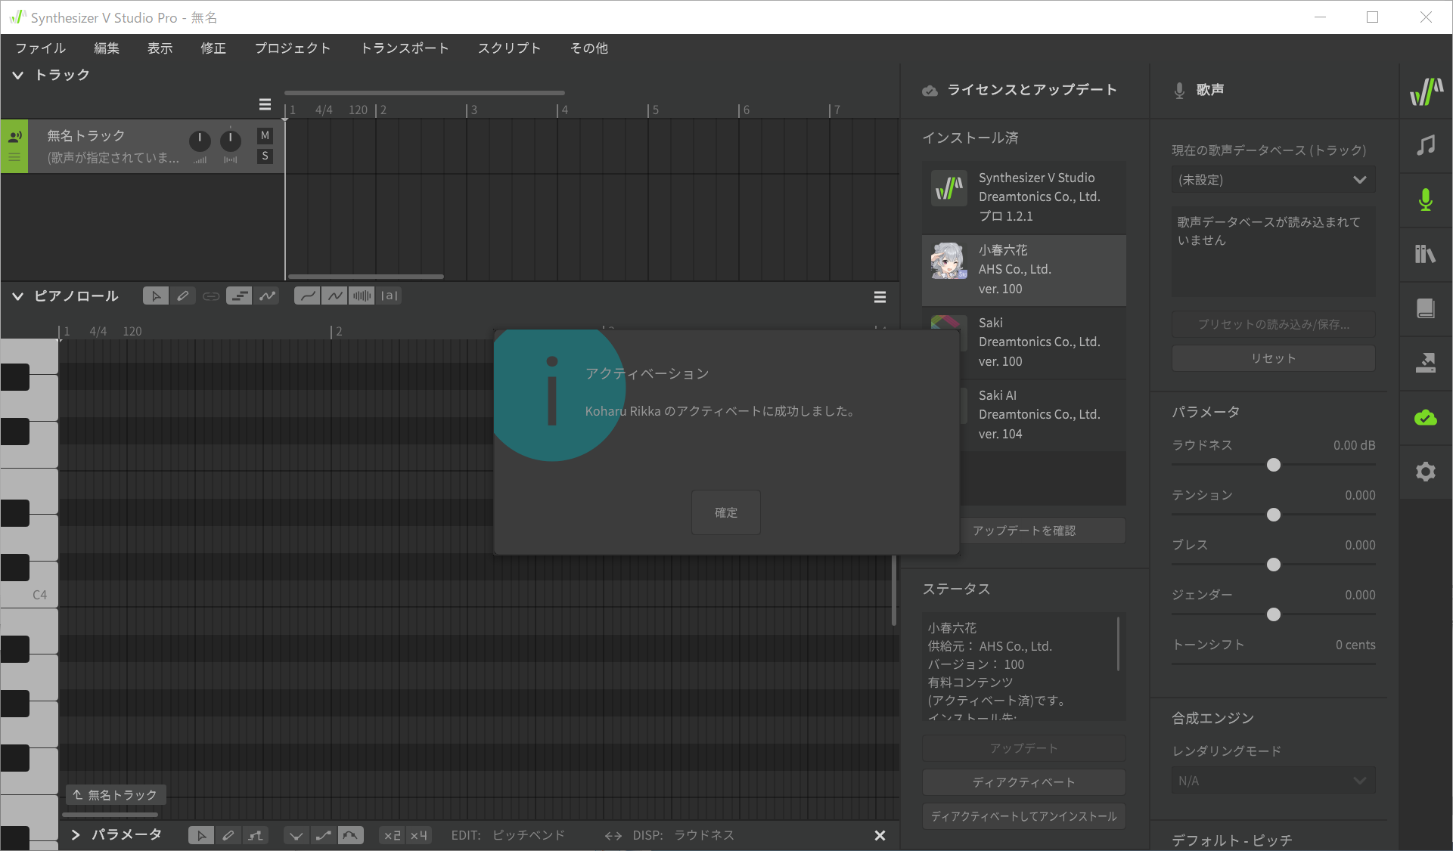Confirm the activation dialog with 確定
Image resolution: width=1453 pixels, height=851 pixels.
726,512
